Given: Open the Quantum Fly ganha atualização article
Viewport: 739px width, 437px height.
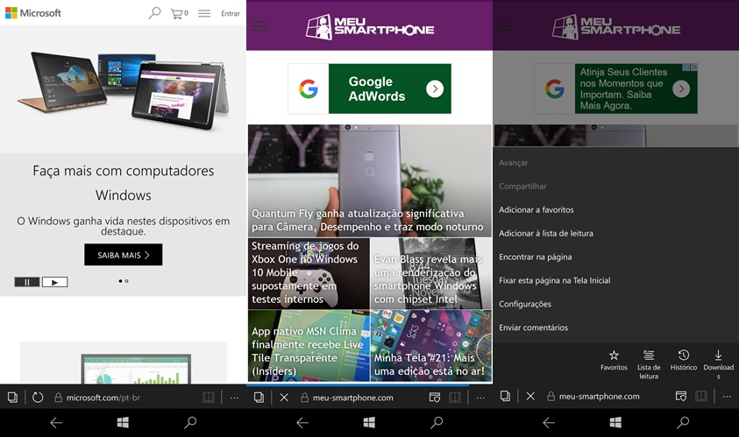Looking at the screenshot, I should (370, 180).
